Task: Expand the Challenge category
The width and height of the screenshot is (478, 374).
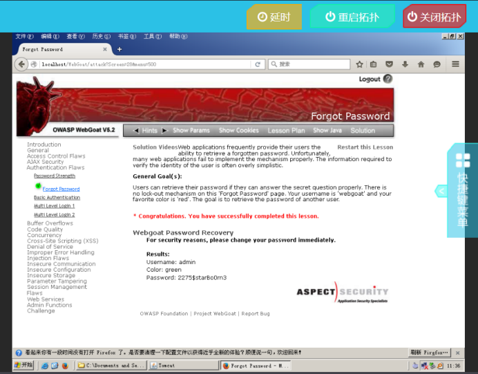Action: pyautogui.click(x=41, y=310)
